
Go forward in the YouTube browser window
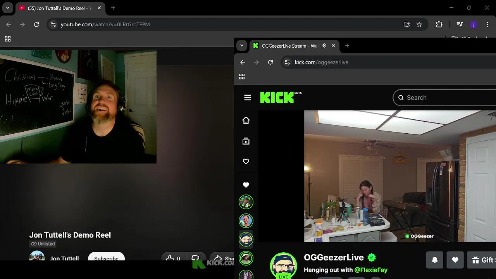tap(22, 24)
